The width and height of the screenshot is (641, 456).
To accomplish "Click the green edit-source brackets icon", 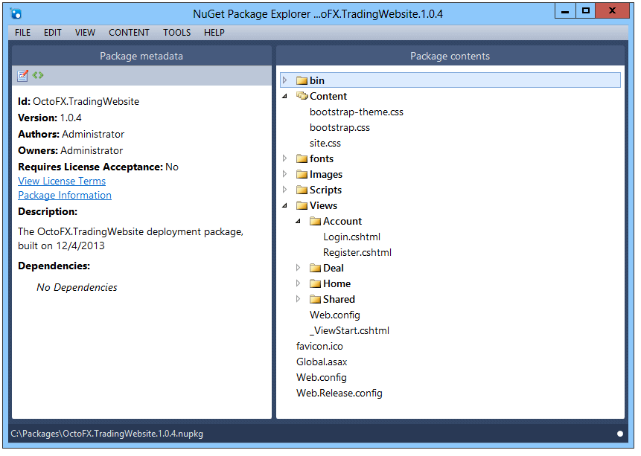I will 38,74.
